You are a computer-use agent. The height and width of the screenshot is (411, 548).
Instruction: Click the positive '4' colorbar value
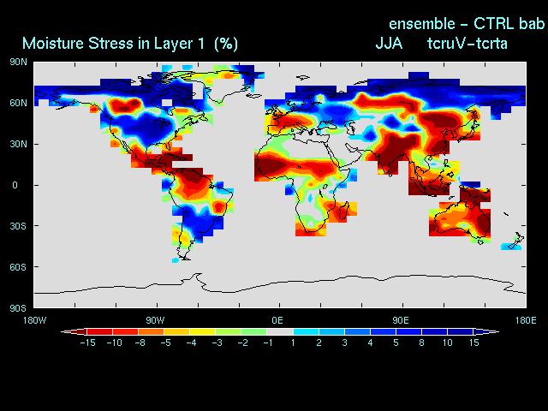[x=370, y=342]
